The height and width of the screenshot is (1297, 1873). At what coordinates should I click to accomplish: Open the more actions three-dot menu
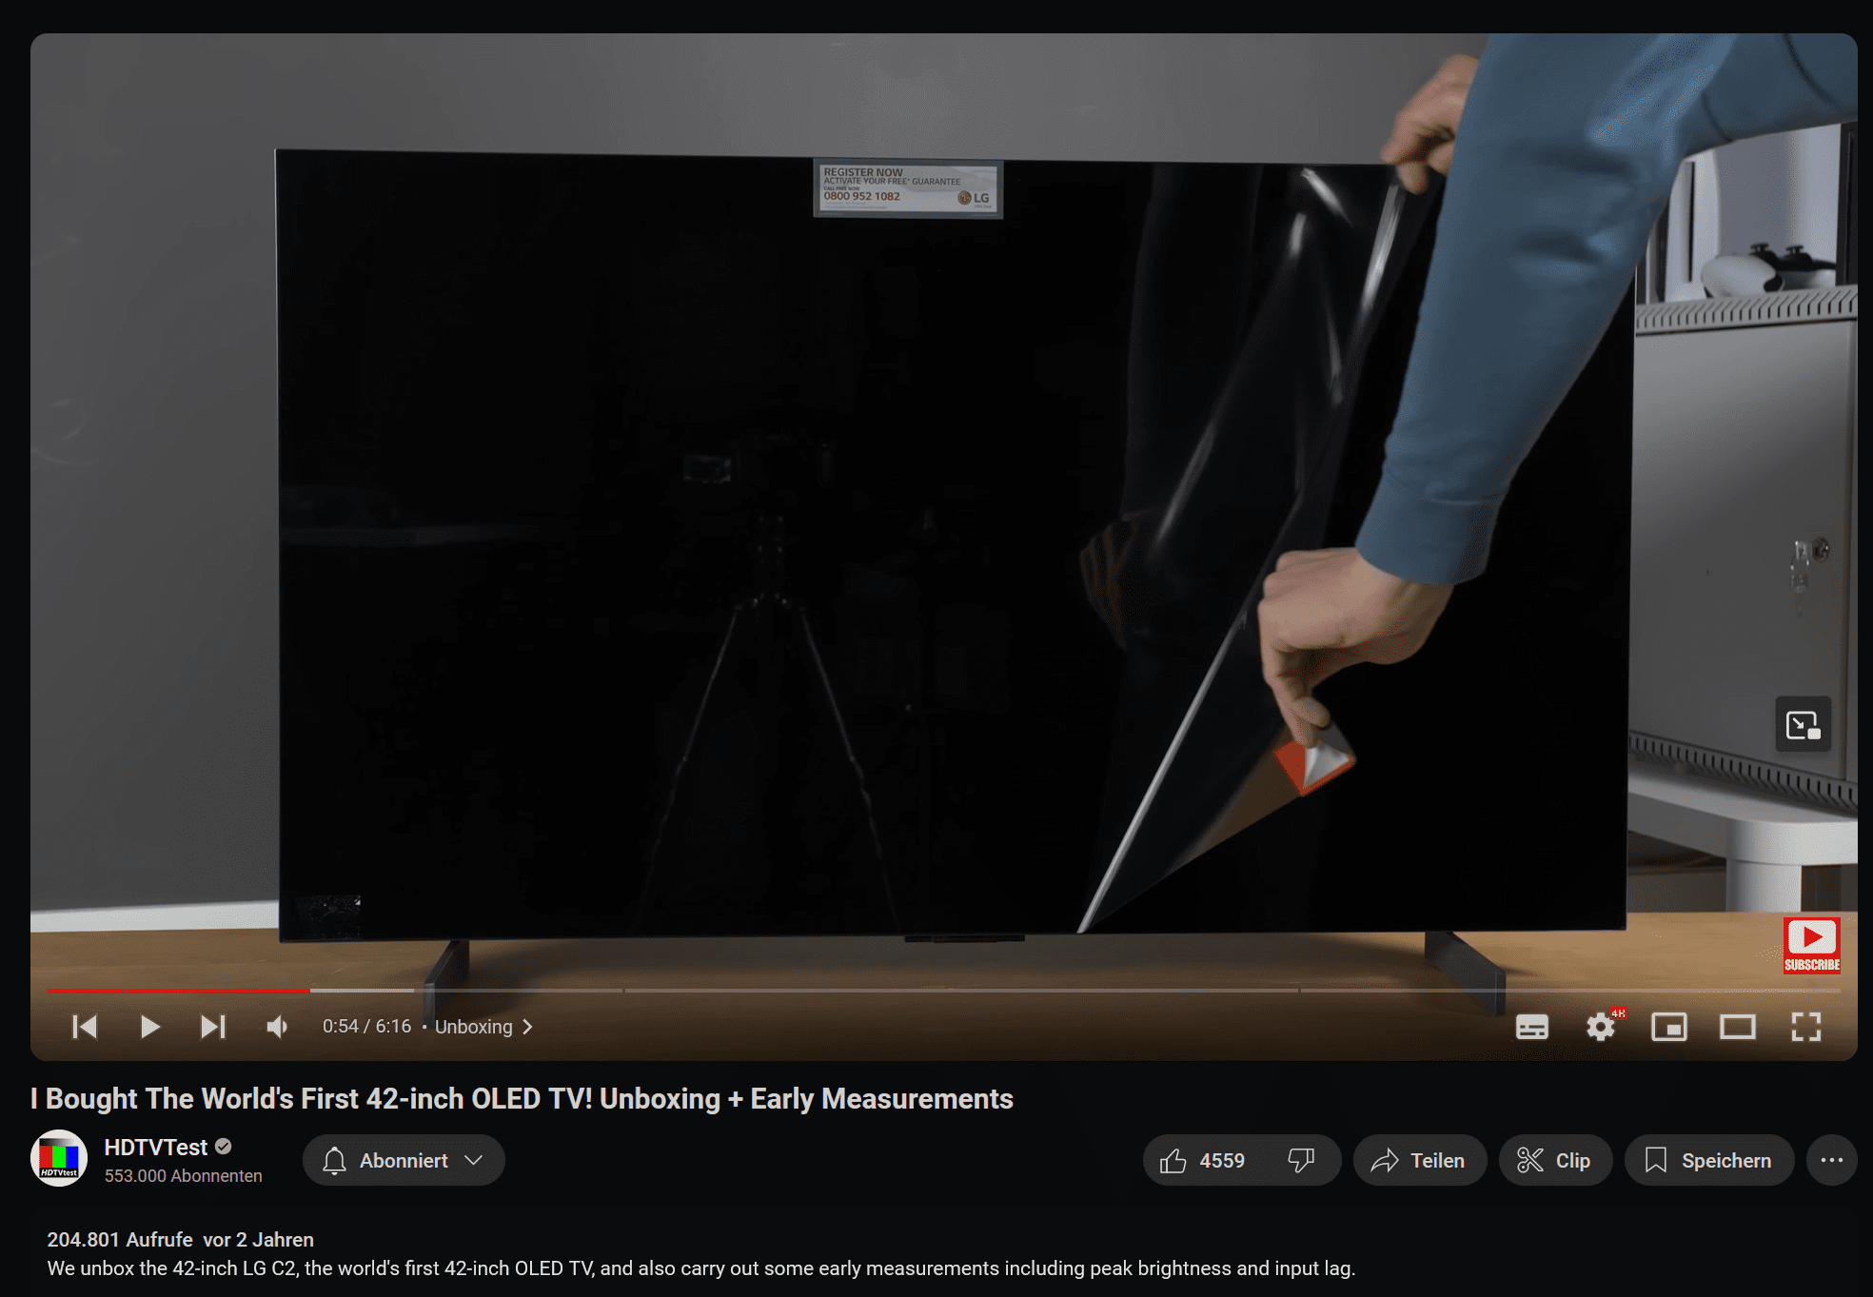click(x=1832, y=1160)
